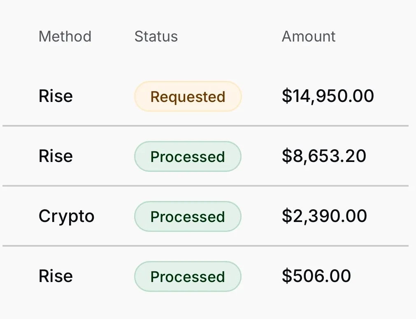416x319 pixels.
Task: Select the $506.00 amount
Action: [316, 276]
